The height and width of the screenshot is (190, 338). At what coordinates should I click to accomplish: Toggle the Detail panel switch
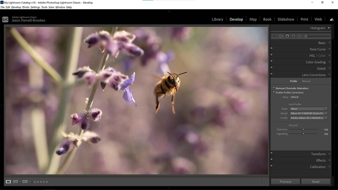[x=271, y=68]
